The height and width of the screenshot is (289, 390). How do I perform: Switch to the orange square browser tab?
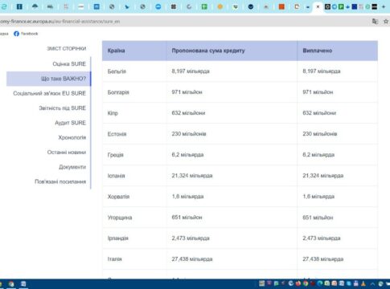click(281, 6)
